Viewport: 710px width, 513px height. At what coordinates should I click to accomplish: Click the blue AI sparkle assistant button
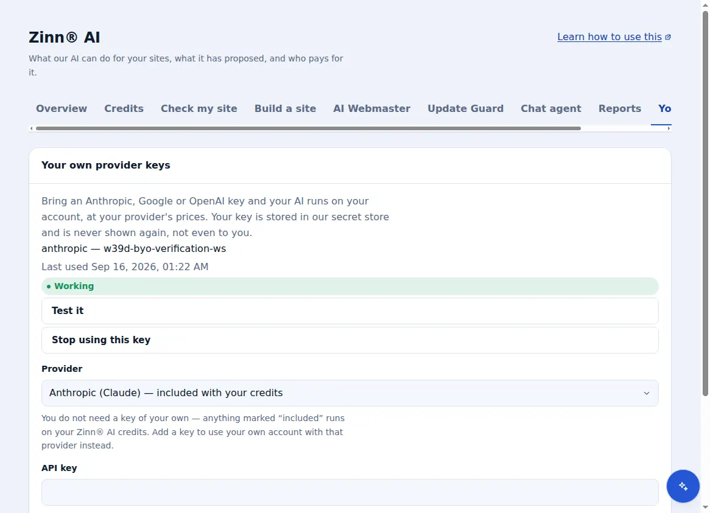(x=683, y=486)
